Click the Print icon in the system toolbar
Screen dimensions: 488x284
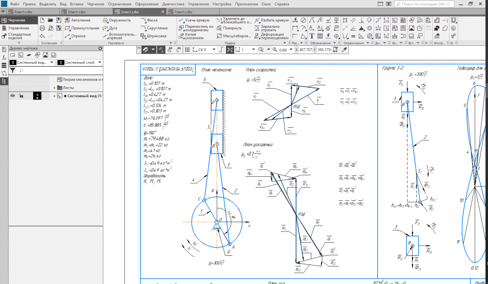tap(42, 28)
